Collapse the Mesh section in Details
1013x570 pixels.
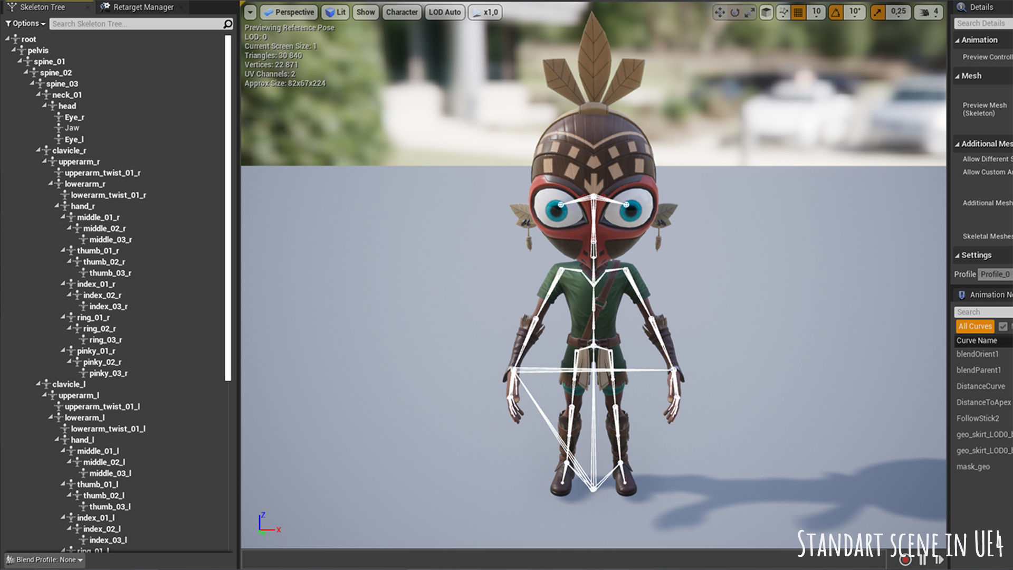[957, 77]
